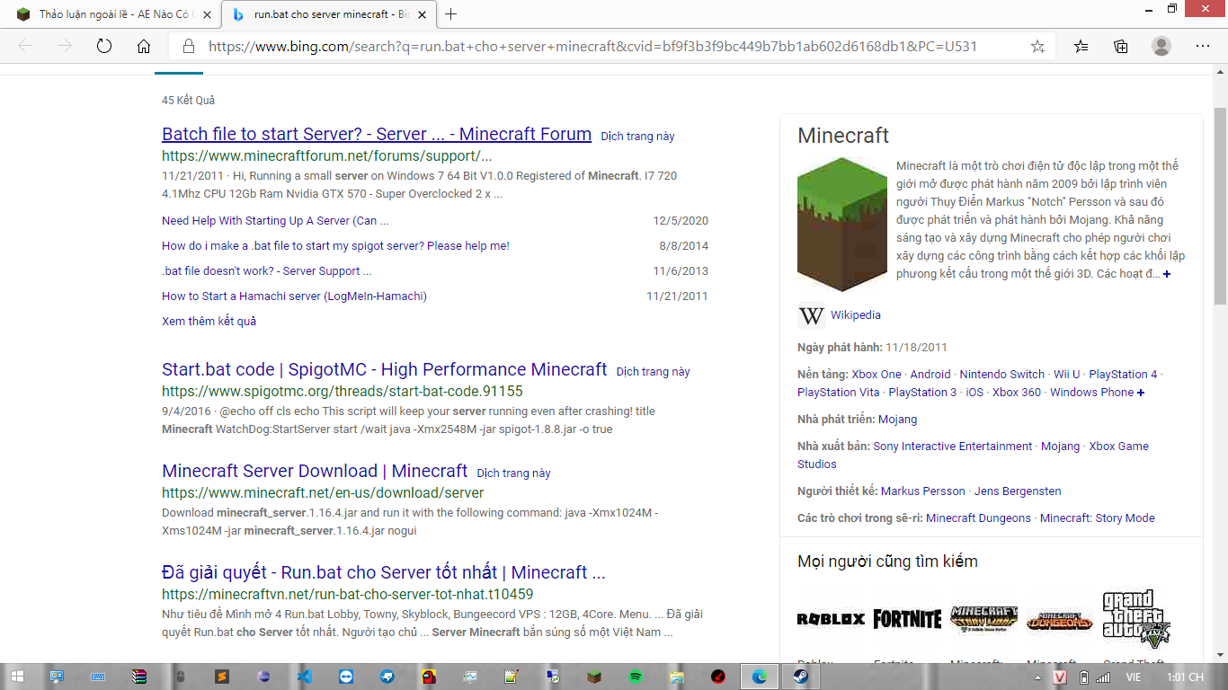This screenshot has width=1228, height=690.
Task: Open the user profile avatar icon
Action: pos(1161,46)
